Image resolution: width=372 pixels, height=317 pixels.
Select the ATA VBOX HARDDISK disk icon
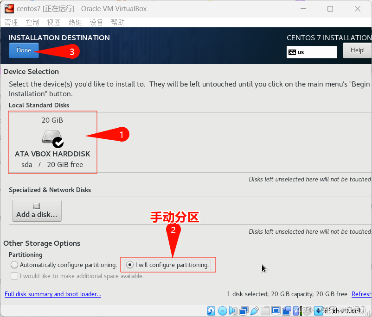coord(52,138)
